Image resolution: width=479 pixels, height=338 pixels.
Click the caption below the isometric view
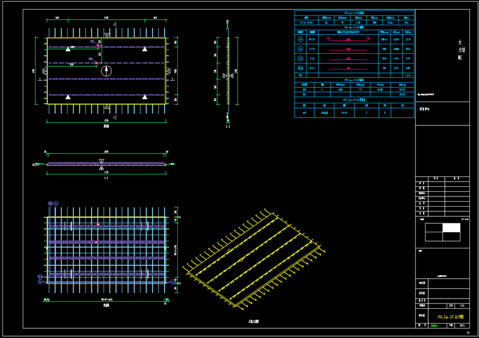[x=254, y=321]
